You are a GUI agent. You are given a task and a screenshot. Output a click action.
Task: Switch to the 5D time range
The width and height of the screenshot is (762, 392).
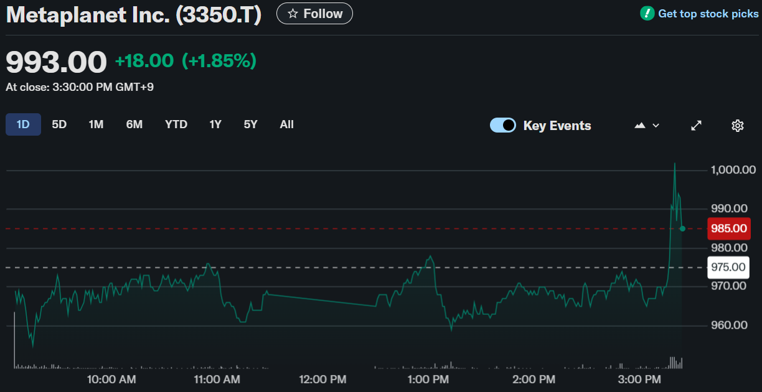coord(59,124)
